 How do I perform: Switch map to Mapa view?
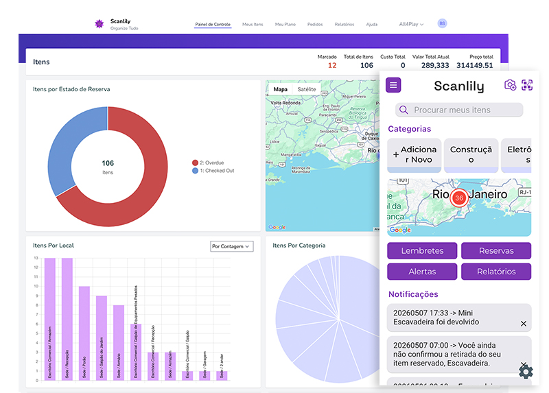coord(281,89)
